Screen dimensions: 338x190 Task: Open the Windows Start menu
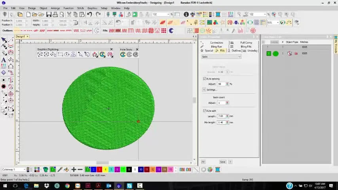(x=5, y=186)
